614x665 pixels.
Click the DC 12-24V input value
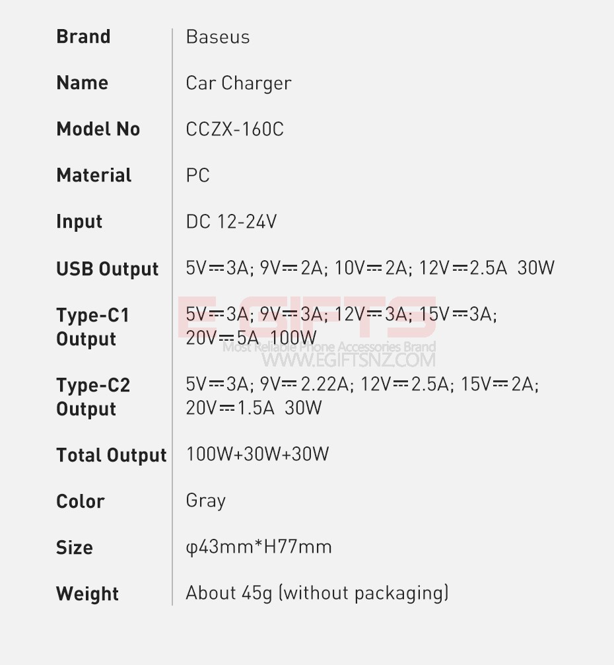coord(231,222)
